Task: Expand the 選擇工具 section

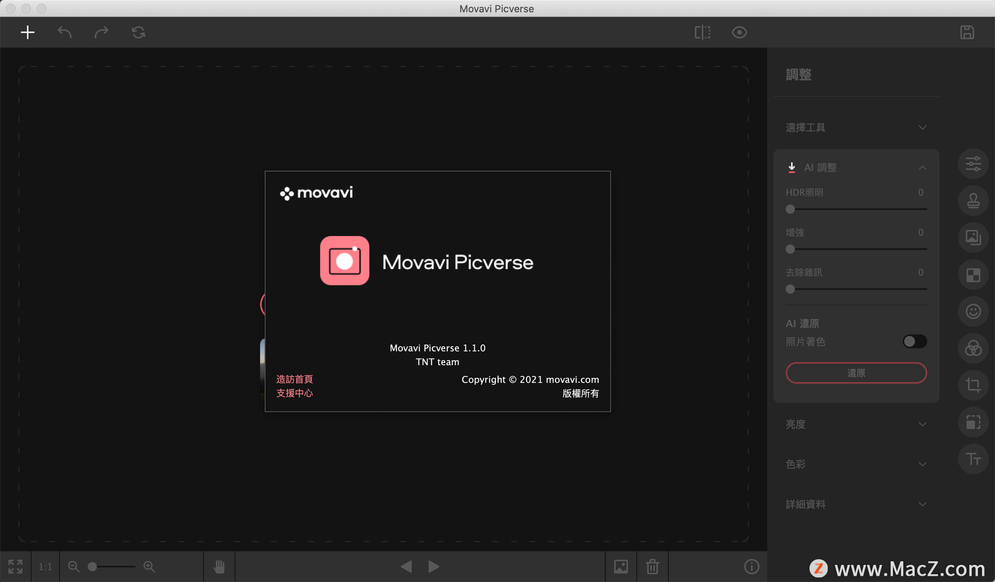Action: click(856, 127)
